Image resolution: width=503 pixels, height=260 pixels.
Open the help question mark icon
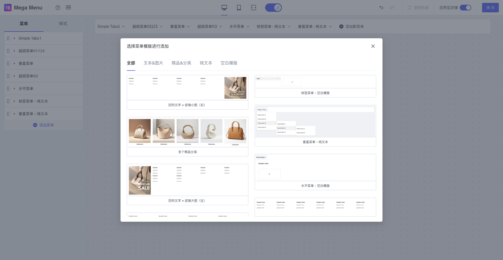pyautogui.click(x=58, y=8)
